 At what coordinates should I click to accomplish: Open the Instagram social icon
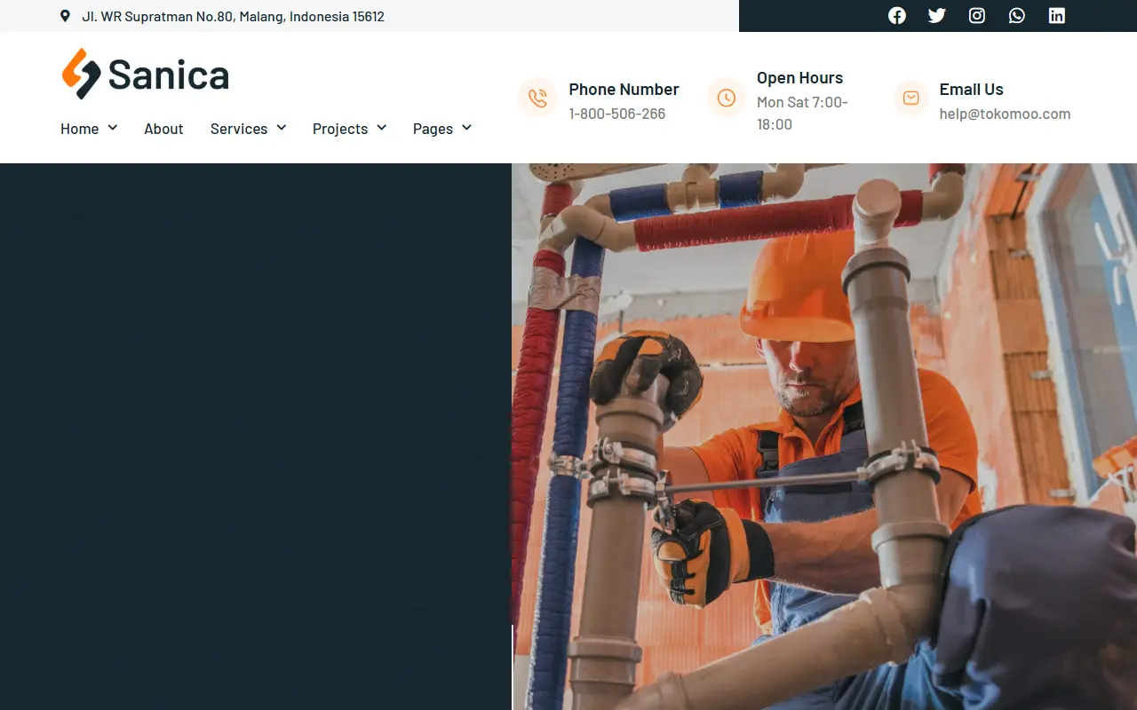(x=977, y=15)
